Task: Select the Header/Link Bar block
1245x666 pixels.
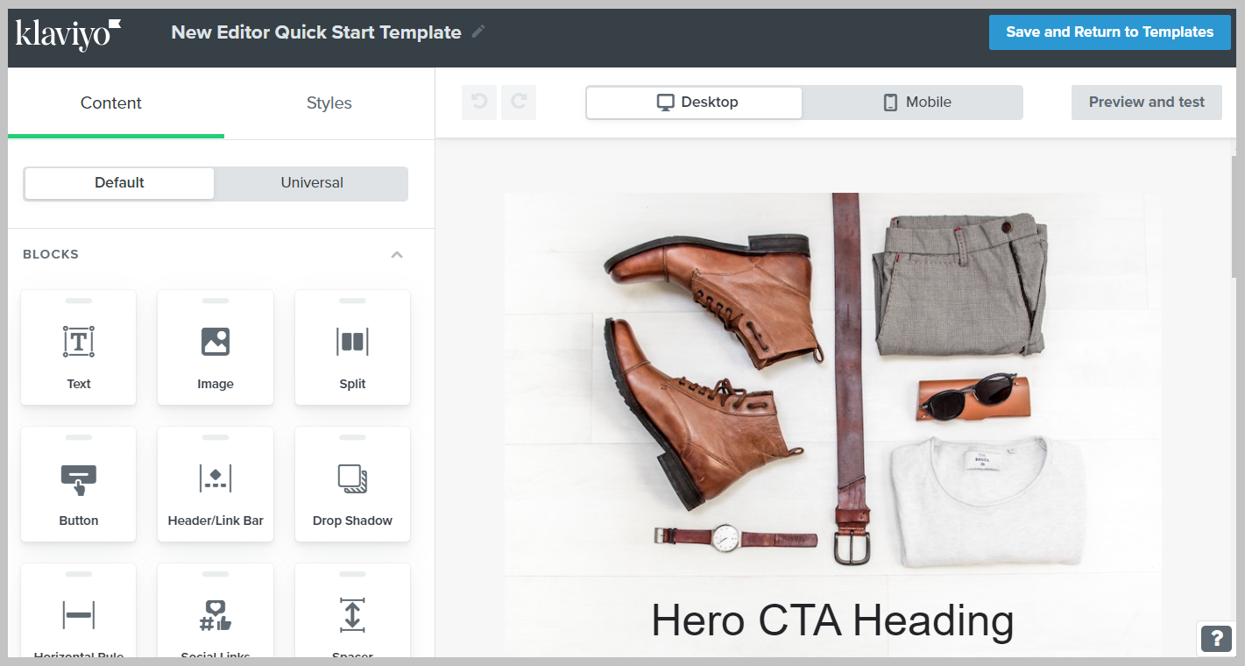Action: [x=216, y=485]
